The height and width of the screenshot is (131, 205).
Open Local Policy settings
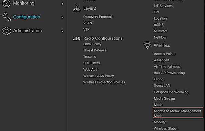pyautogui.click(x=92, y=44)
